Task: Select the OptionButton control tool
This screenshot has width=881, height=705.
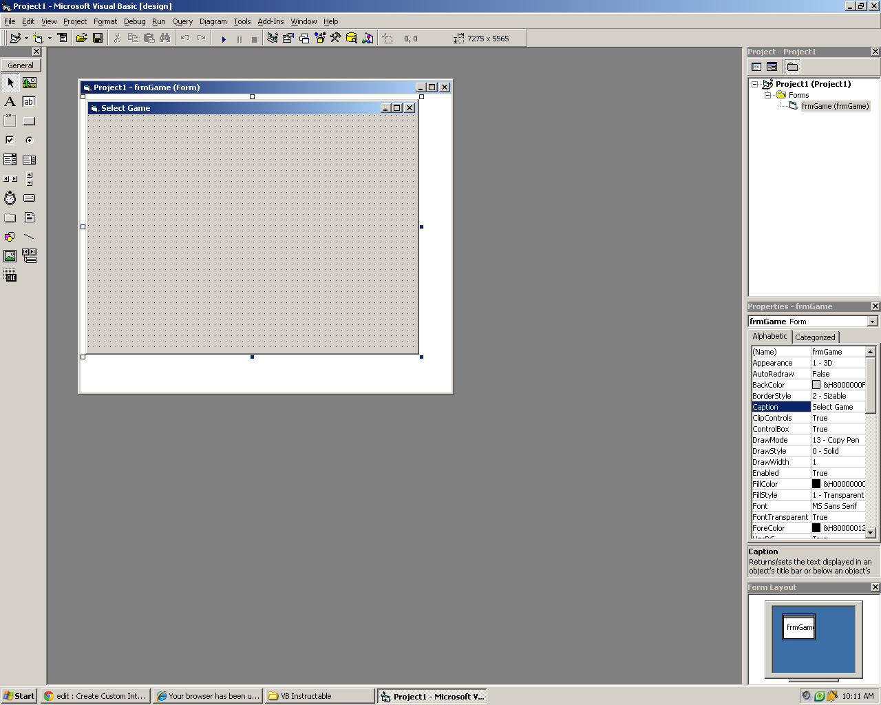Action: pyautogui.click(x=29, y=140)
